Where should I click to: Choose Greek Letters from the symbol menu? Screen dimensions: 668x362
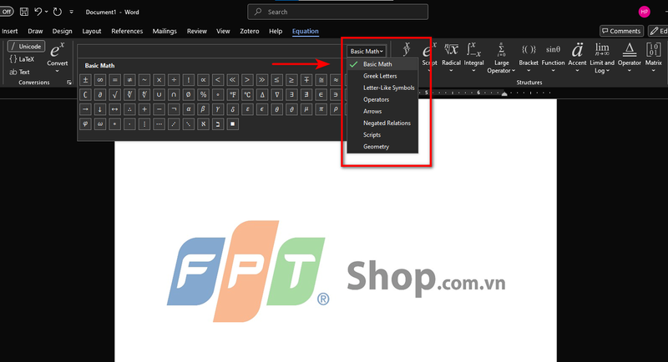(x=382, y=76)
